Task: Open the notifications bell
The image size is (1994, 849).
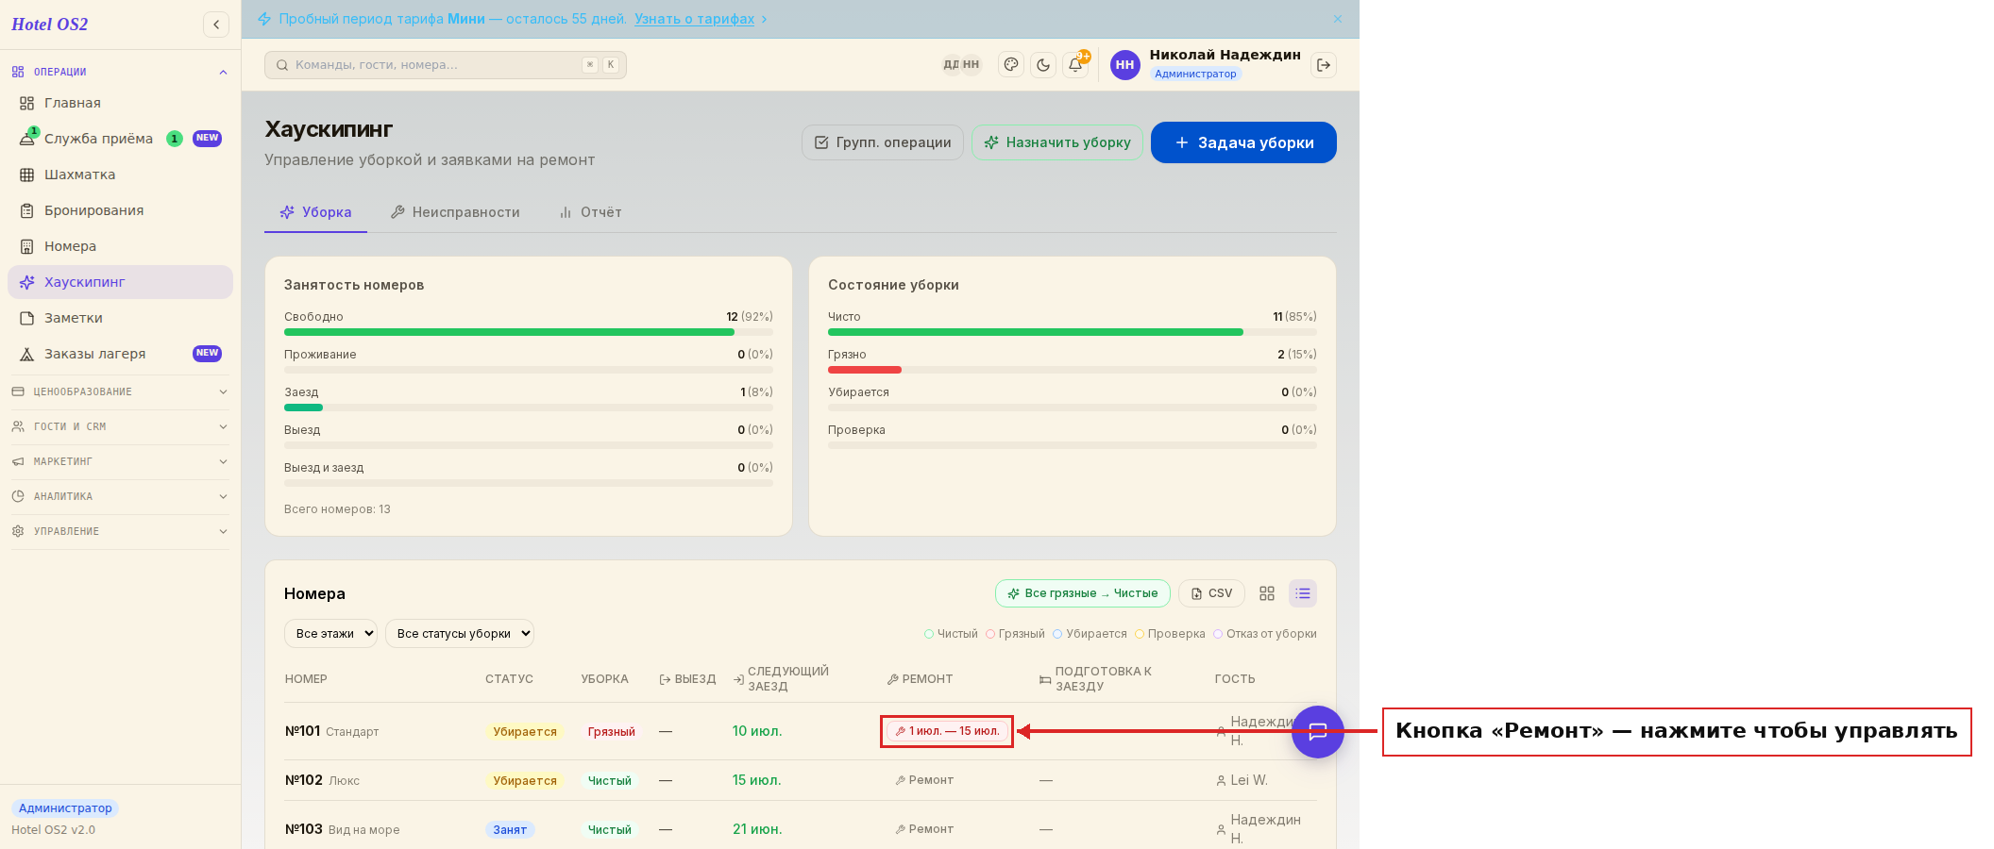Action: click(1075, 65)
